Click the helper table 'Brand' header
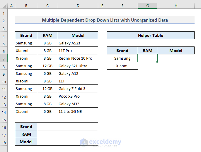Image resolution: width=201 pixels, height=152 pixels. click(122, 51)
